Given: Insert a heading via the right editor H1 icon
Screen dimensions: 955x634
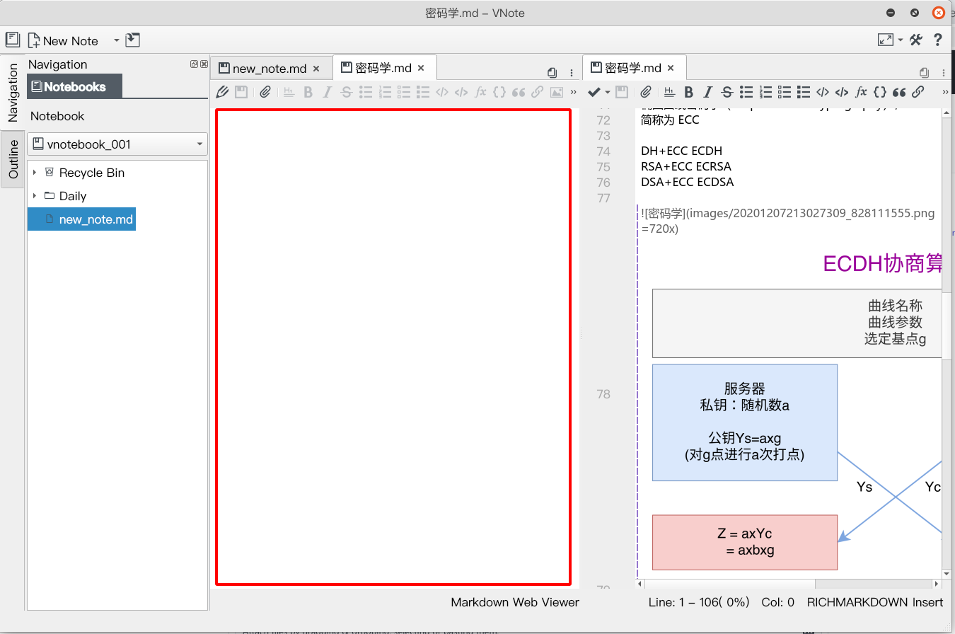Looking at the screenshot, I should [x=669, y=92].
